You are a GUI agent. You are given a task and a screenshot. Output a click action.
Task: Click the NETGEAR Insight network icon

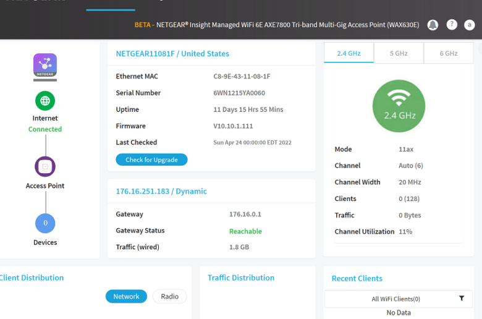coord(45,65)
